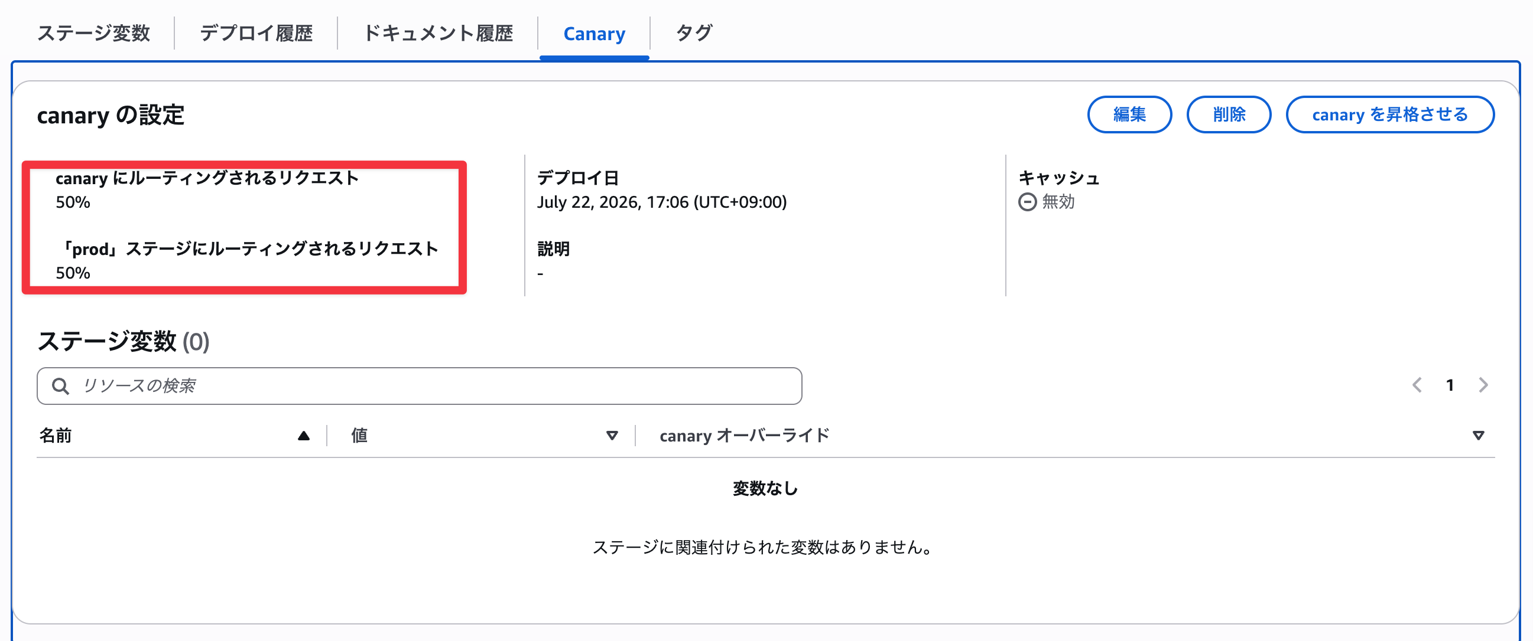Click the deploy date July 22, 2026 value
This screenshot has width=1533, height=641.
pyautogui.click(x=662, y=202)
